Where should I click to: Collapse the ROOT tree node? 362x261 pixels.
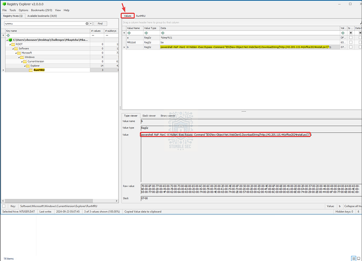10,44
